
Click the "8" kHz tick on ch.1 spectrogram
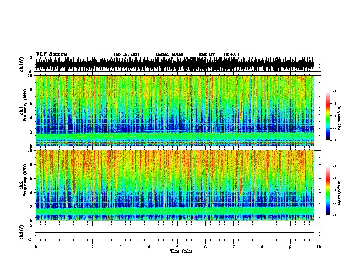(31, 90)
